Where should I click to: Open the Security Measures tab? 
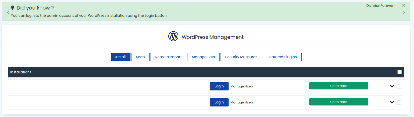click(x=241, y=57)
